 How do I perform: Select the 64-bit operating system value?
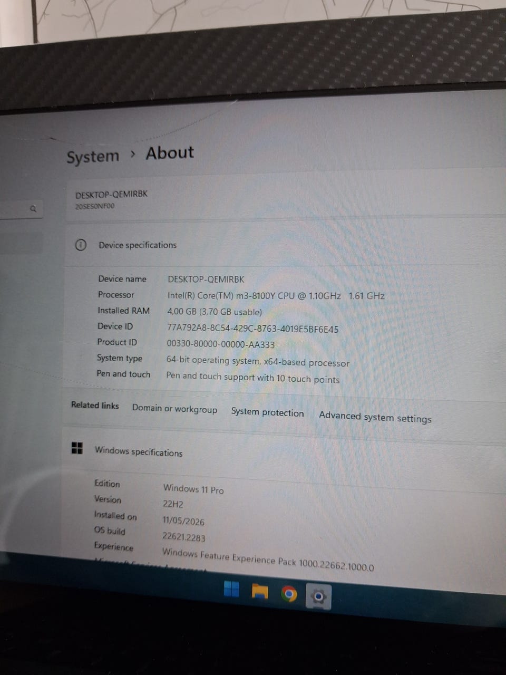(258, 362)
